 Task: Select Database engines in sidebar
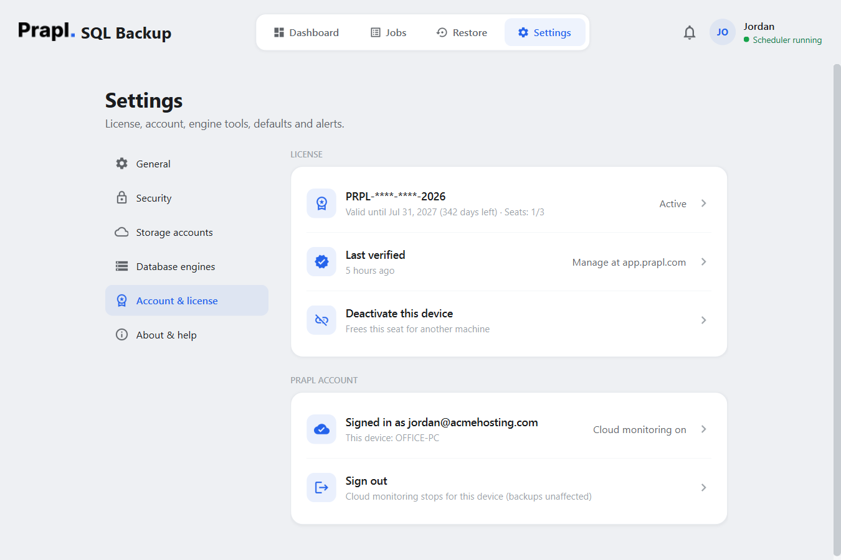point(187,266)
